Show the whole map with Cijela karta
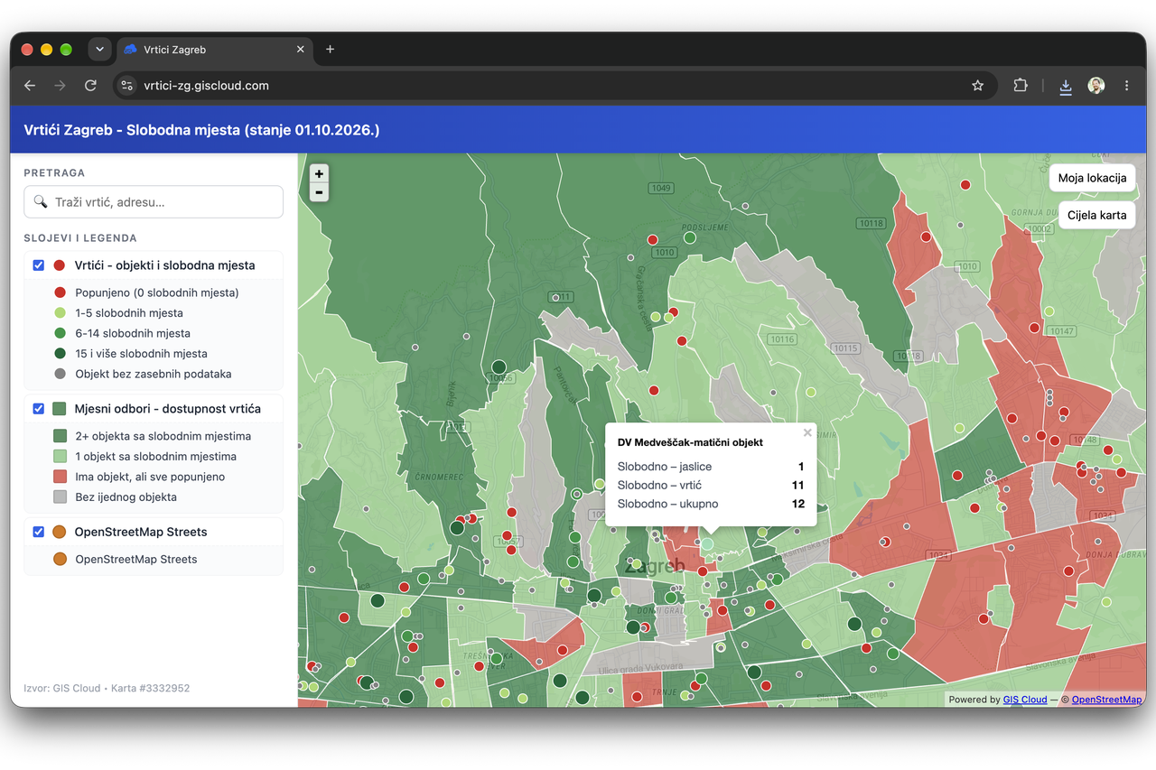The image size is (1156, 770). pos(1096,215)
